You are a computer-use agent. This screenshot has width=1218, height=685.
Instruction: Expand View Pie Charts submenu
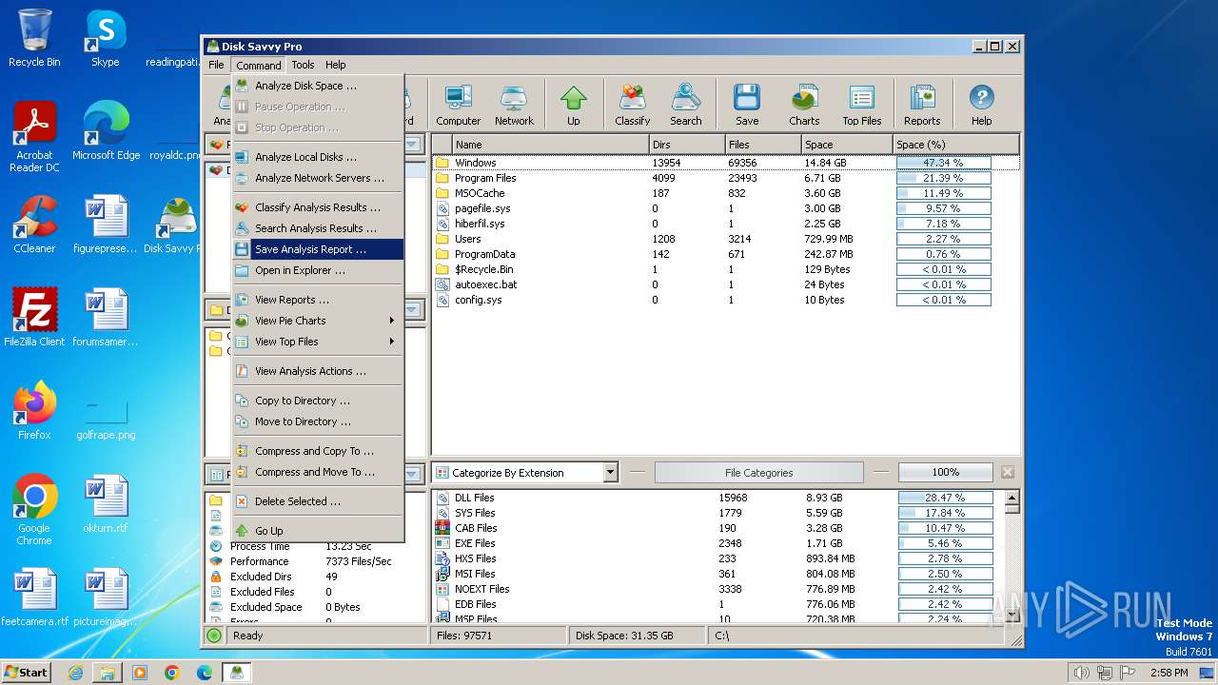tap(318, 321)
